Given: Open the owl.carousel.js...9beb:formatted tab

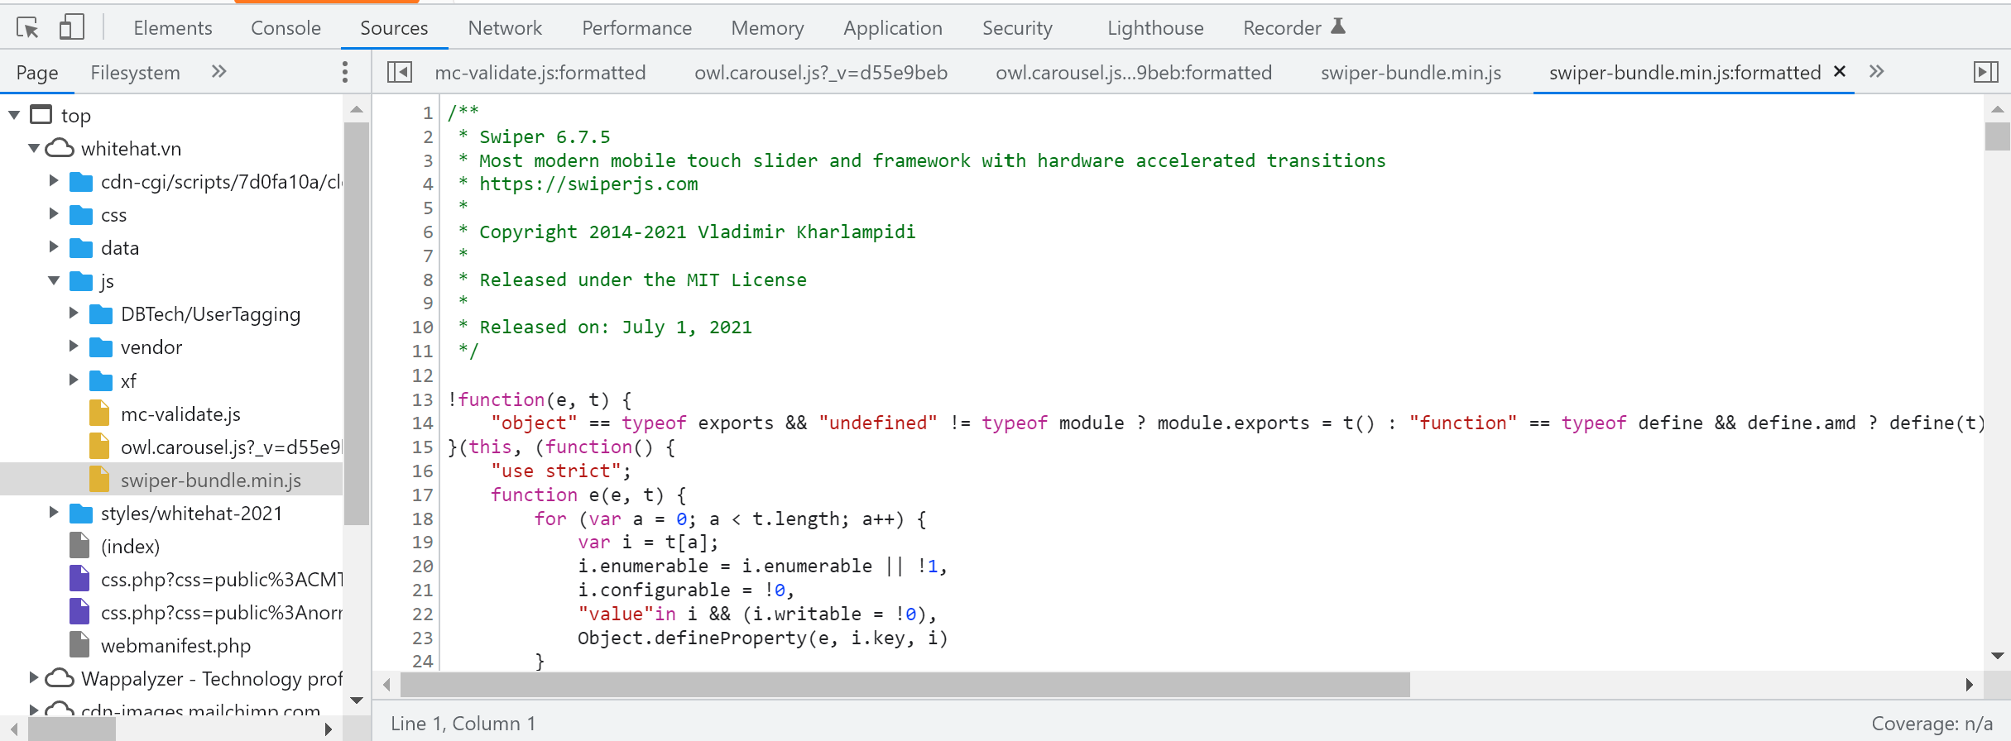Looking at the screenshot, I should pos(1134,73).
